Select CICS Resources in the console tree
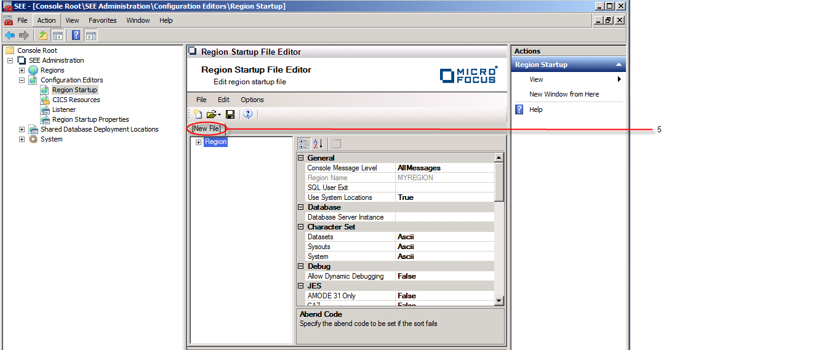Viewport: 837px width, 350px height. pos(76,100)
